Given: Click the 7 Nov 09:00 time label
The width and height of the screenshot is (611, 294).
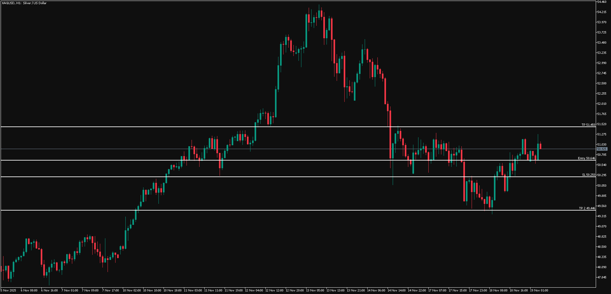Looking at the screenshot, I should pos(90,290).
